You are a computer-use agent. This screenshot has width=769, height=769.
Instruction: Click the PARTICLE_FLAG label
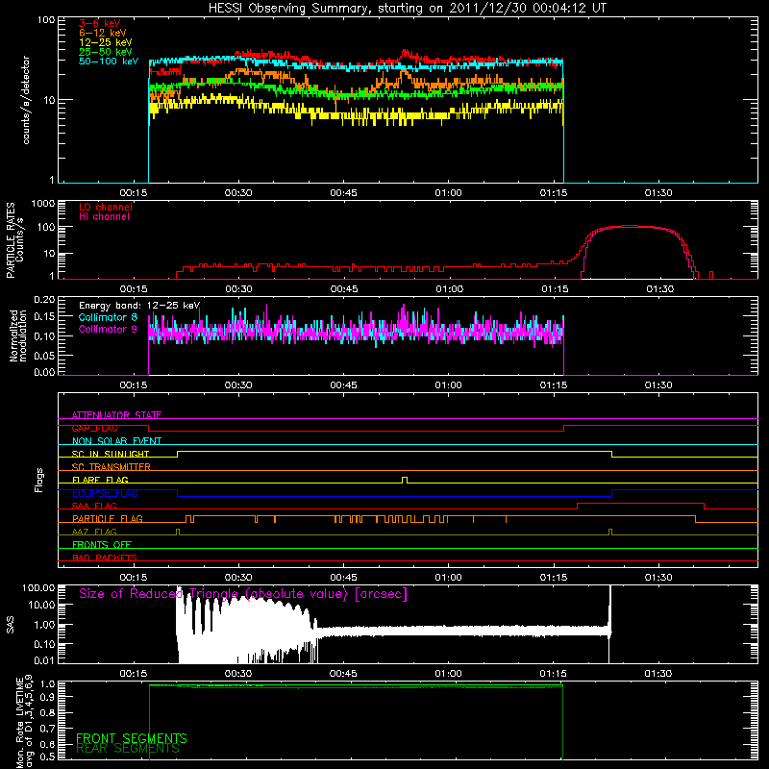point(108,519)
